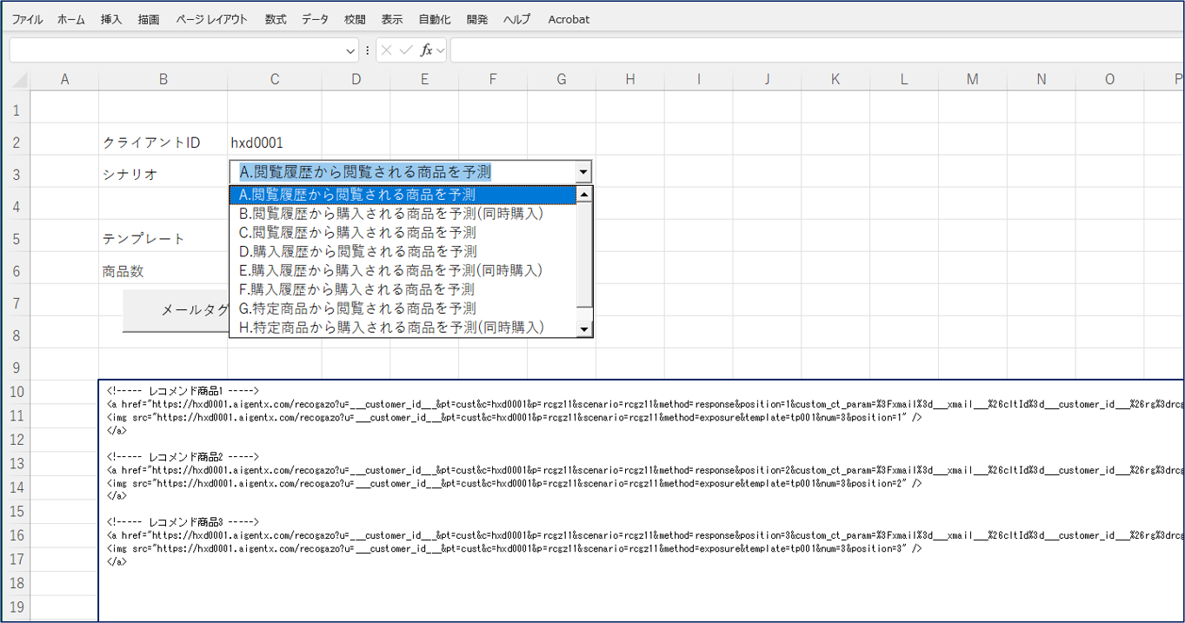This screenshot has height=623, width=1185.
Task: Click the メールタグ button
Action: pos(176,310)
